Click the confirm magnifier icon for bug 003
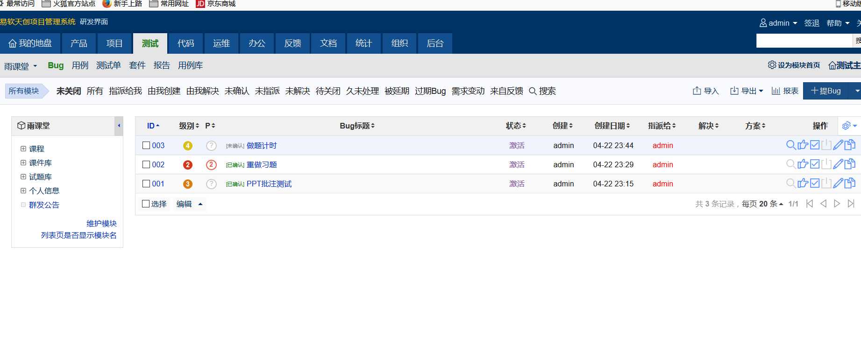 click(x=790, y=145)
